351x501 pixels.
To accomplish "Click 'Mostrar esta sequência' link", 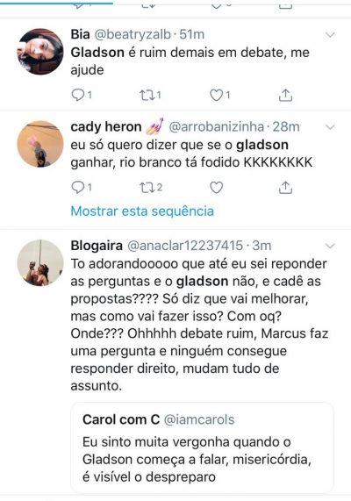I will (142, 211).
